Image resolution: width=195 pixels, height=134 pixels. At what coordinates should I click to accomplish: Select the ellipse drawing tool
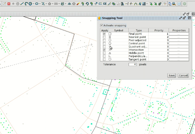pos(37,4)
